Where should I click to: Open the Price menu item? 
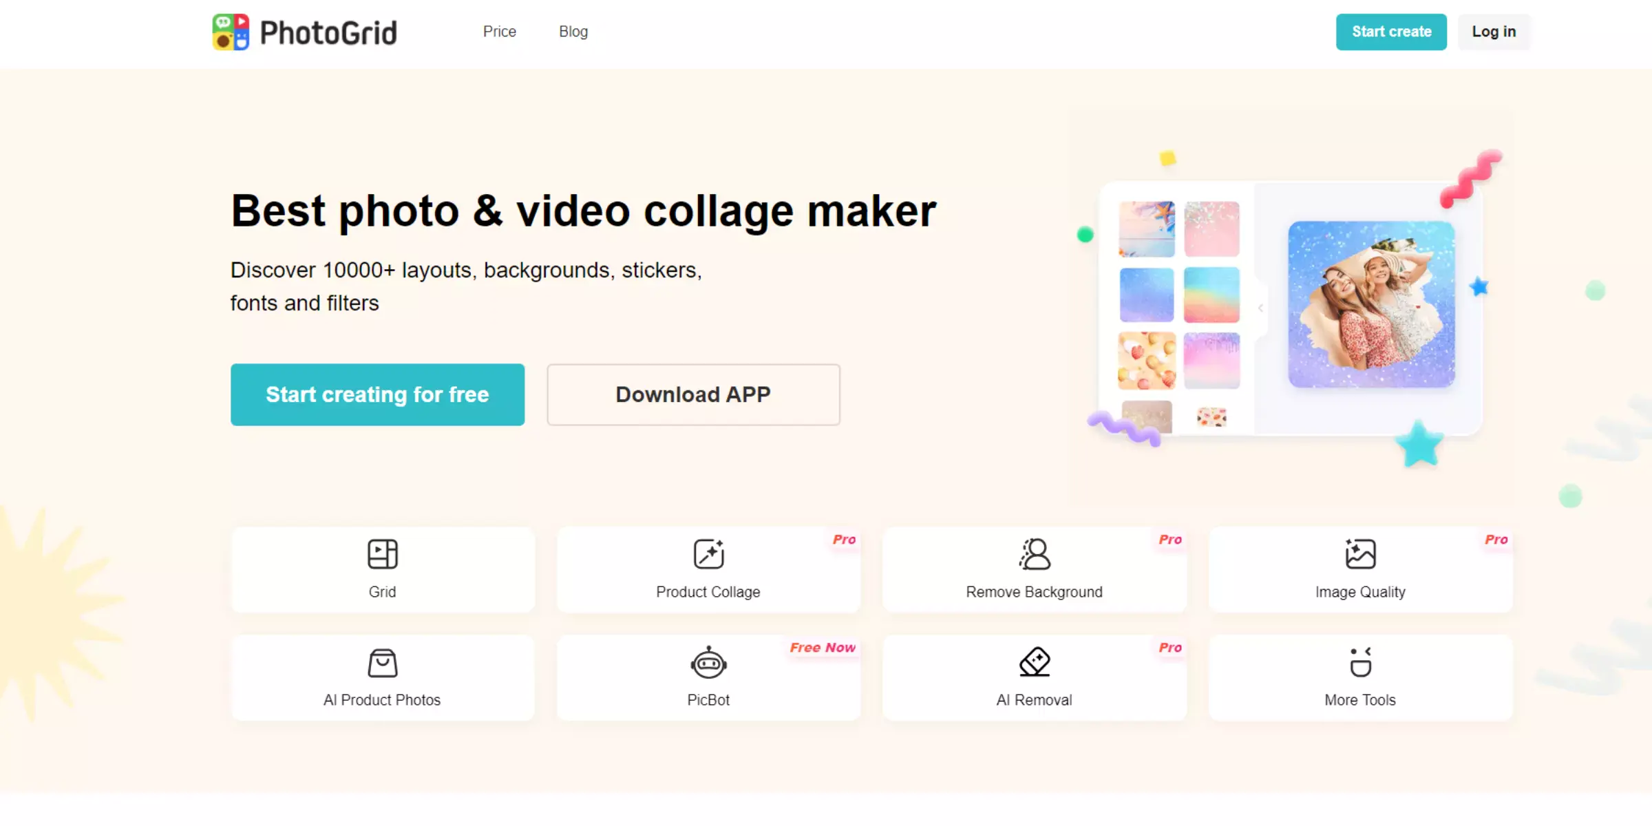tap(500, 32)
